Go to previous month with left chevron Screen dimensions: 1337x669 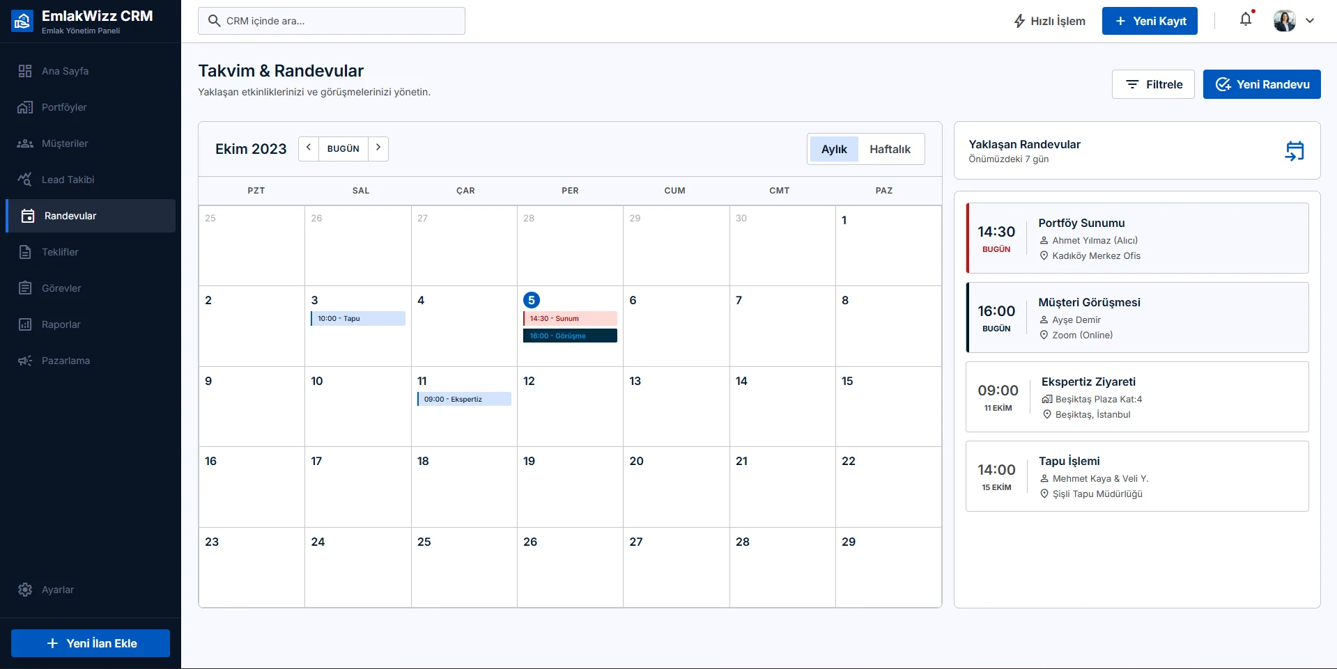click(x=309, y=148)
